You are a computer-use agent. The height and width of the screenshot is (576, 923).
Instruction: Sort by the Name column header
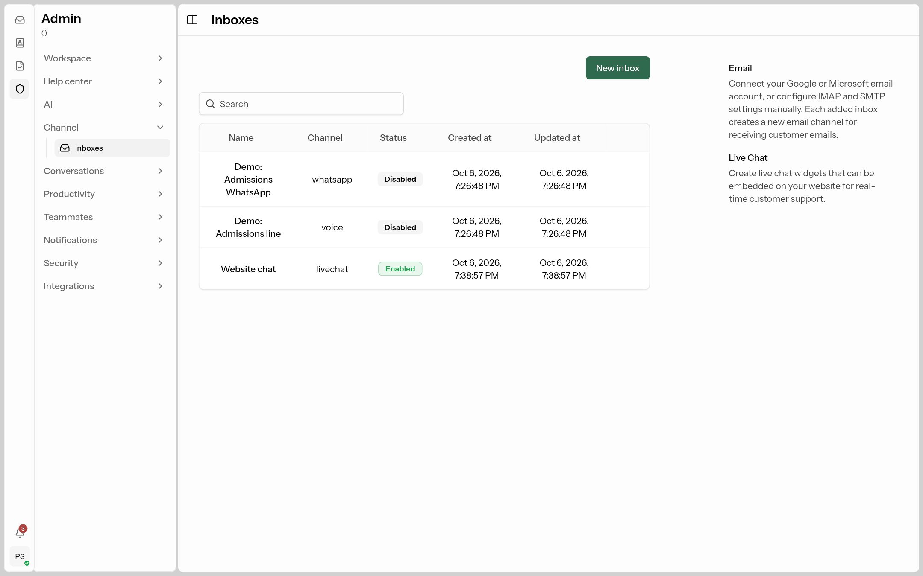tap(241, 137)
